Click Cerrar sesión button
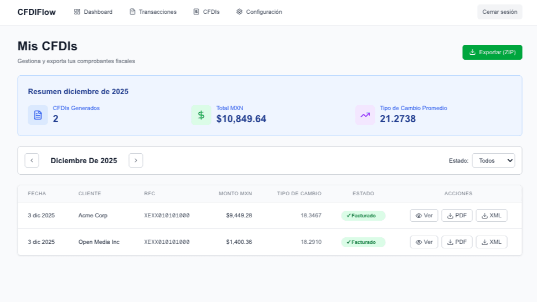537x302 pixels. click(x=500, y=12)
